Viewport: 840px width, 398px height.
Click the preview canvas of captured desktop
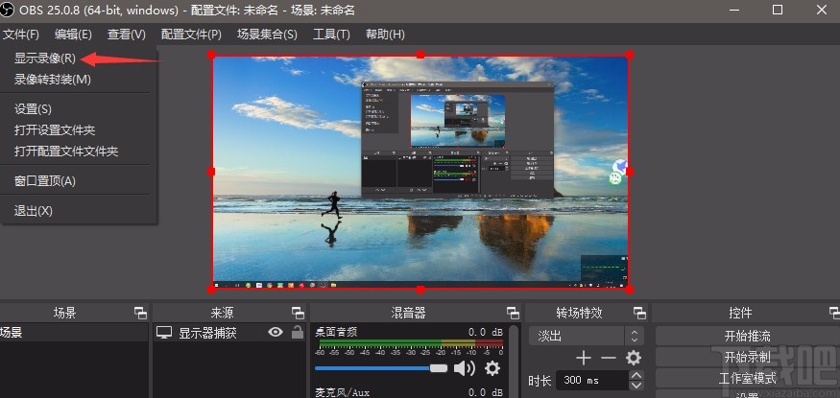point(420,172)
